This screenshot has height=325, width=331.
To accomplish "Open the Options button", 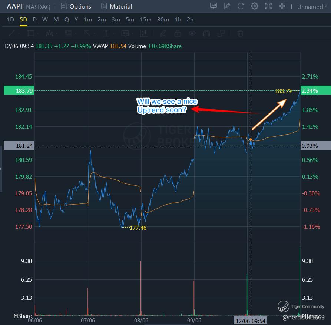I will pyautogui.click(x=76, y=6).
